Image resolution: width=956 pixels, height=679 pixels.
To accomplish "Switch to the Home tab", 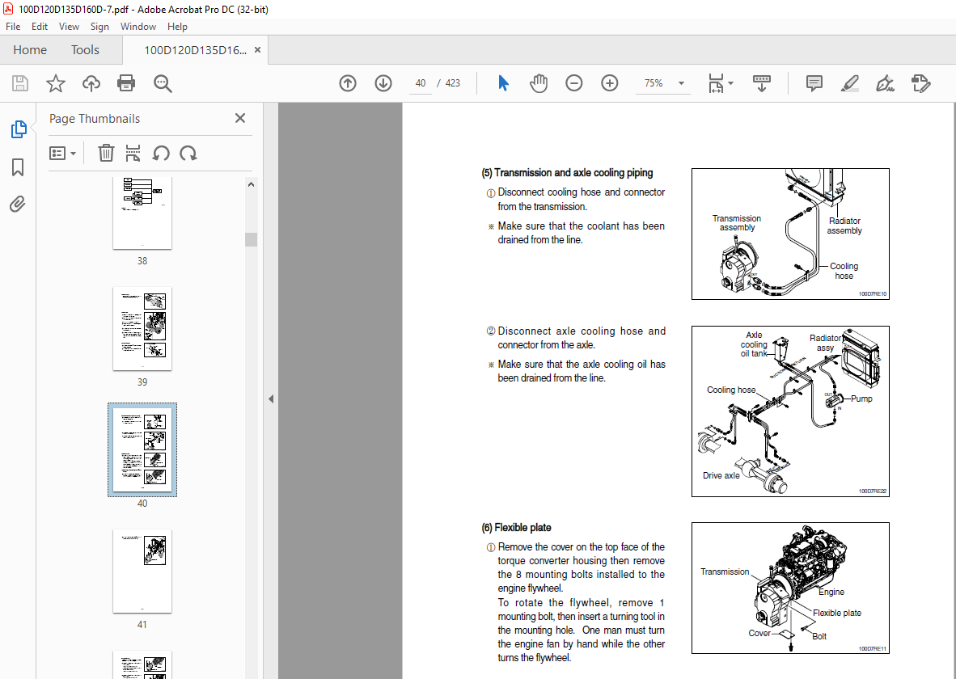I will [x=30, y=50].
